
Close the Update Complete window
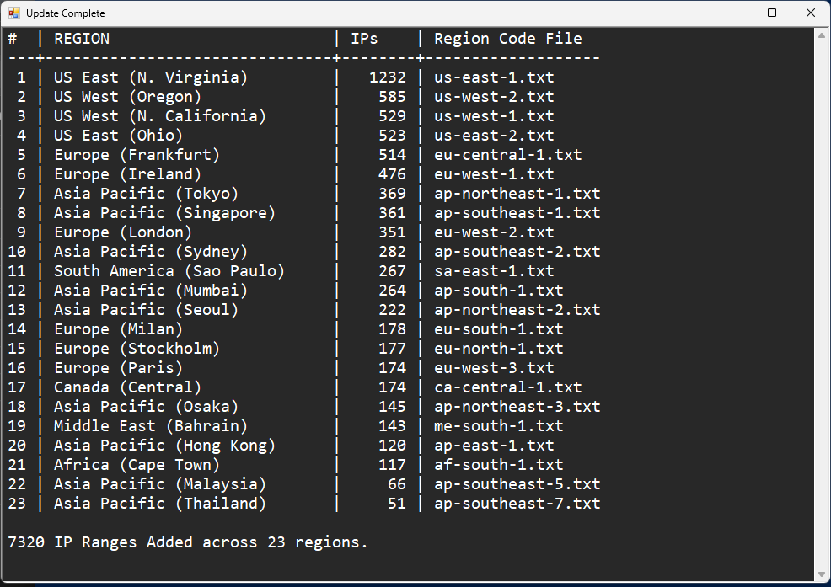pyautogui.click(x=811, y=13)
